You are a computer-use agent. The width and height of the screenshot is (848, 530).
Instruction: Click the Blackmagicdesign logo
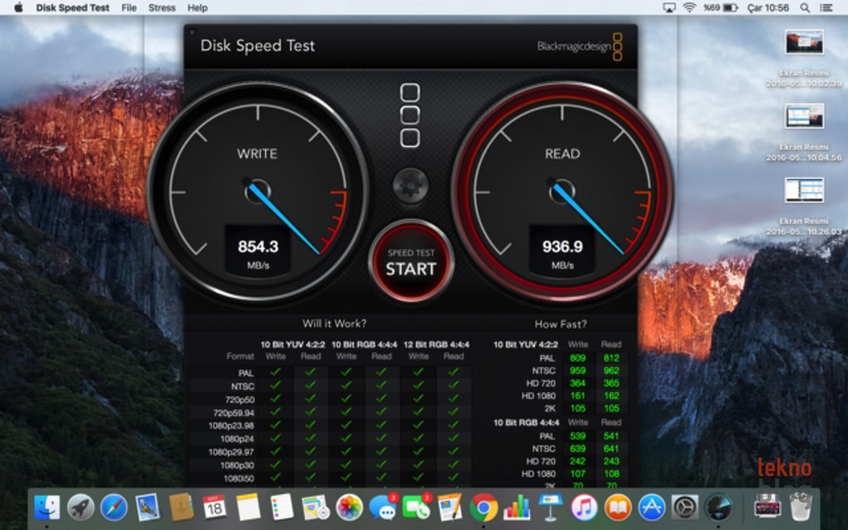tap(580, 46)
